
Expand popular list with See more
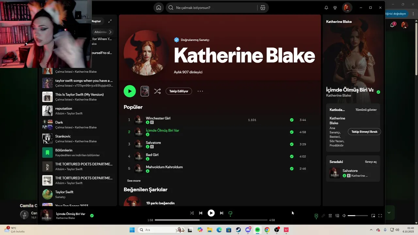(134, 180)
